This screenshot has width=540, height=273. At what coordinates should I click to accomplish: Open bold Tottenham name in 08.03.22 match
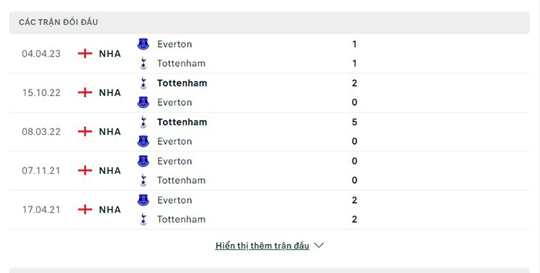(182, 122)
